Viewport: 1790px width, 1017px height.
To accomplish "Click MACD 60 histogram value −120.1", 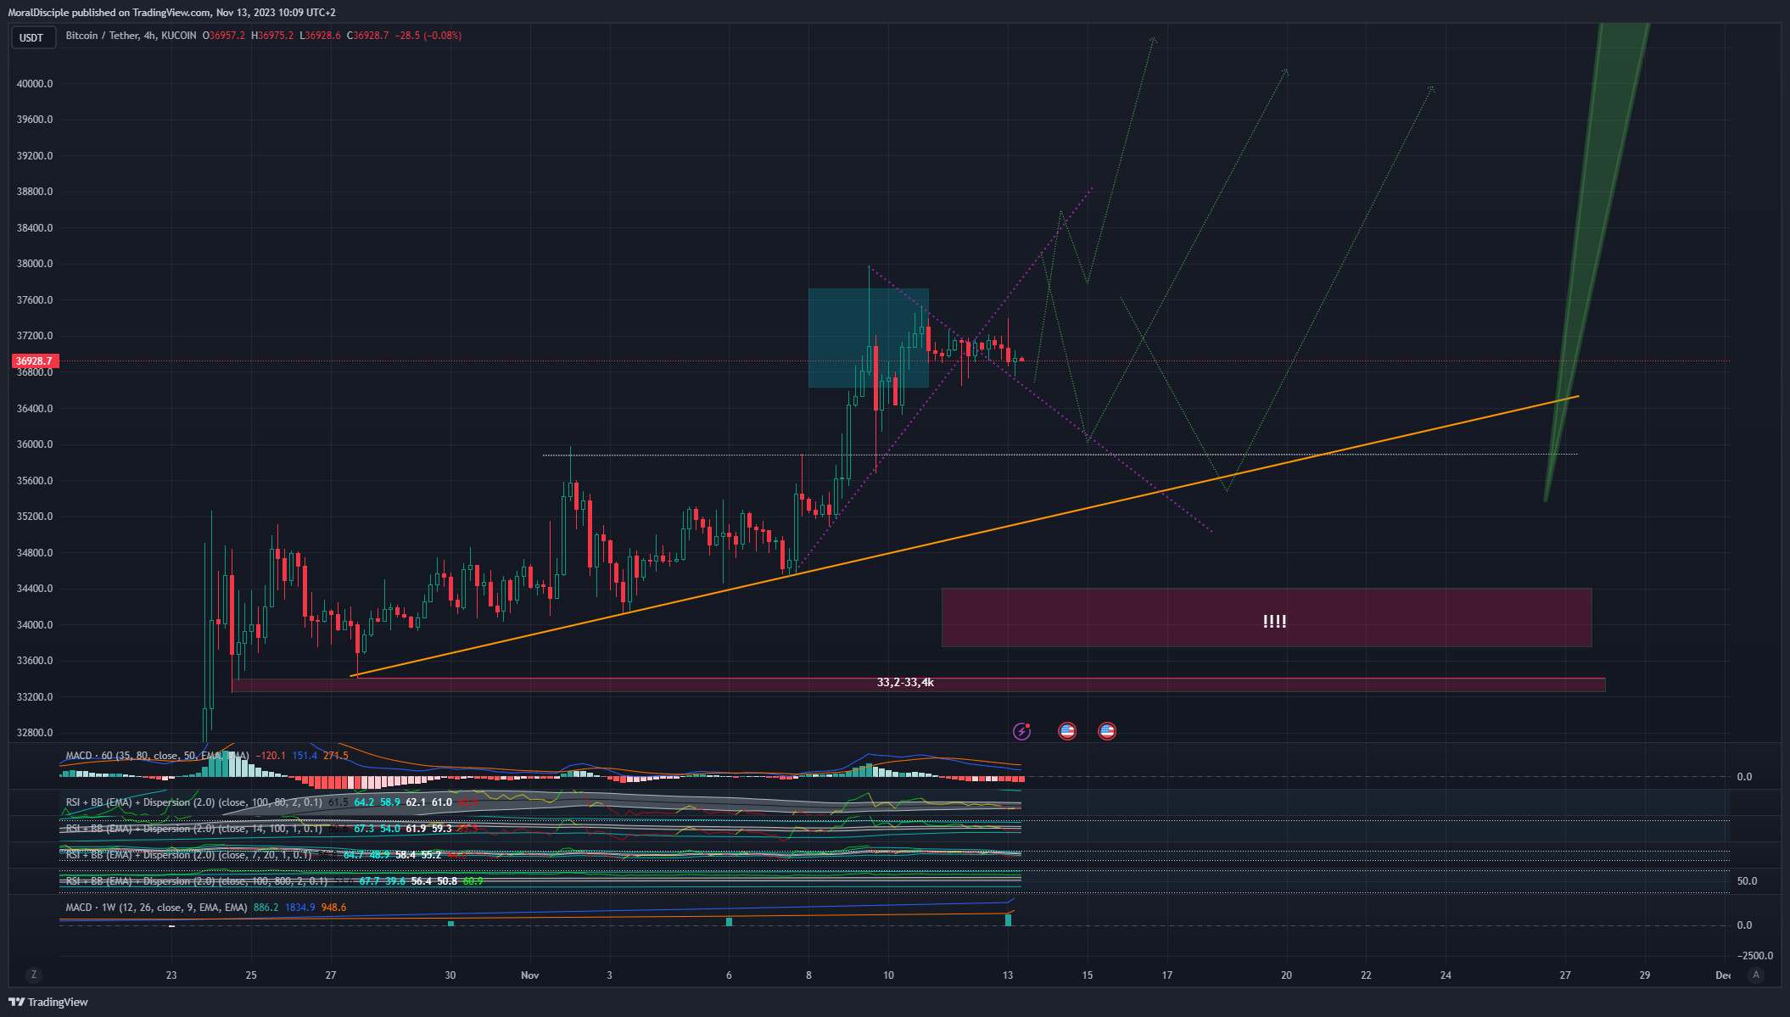I will click(x=271, y=755).
